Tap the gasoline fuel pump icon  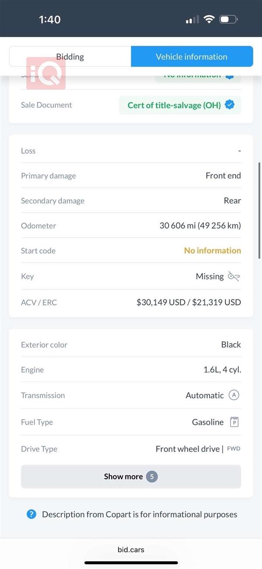[234, 422]
